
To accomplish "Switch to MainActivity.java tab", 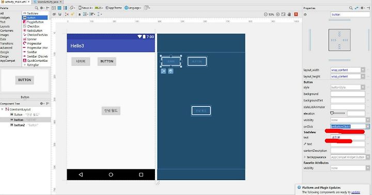I will (48, 2).
